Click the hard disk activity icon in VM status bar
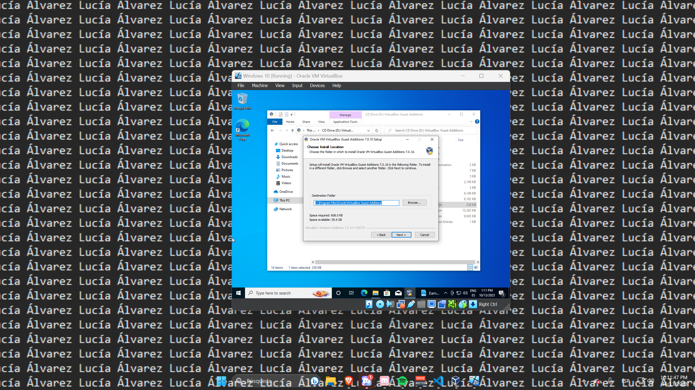695x390 pixels. click(369, 304)
